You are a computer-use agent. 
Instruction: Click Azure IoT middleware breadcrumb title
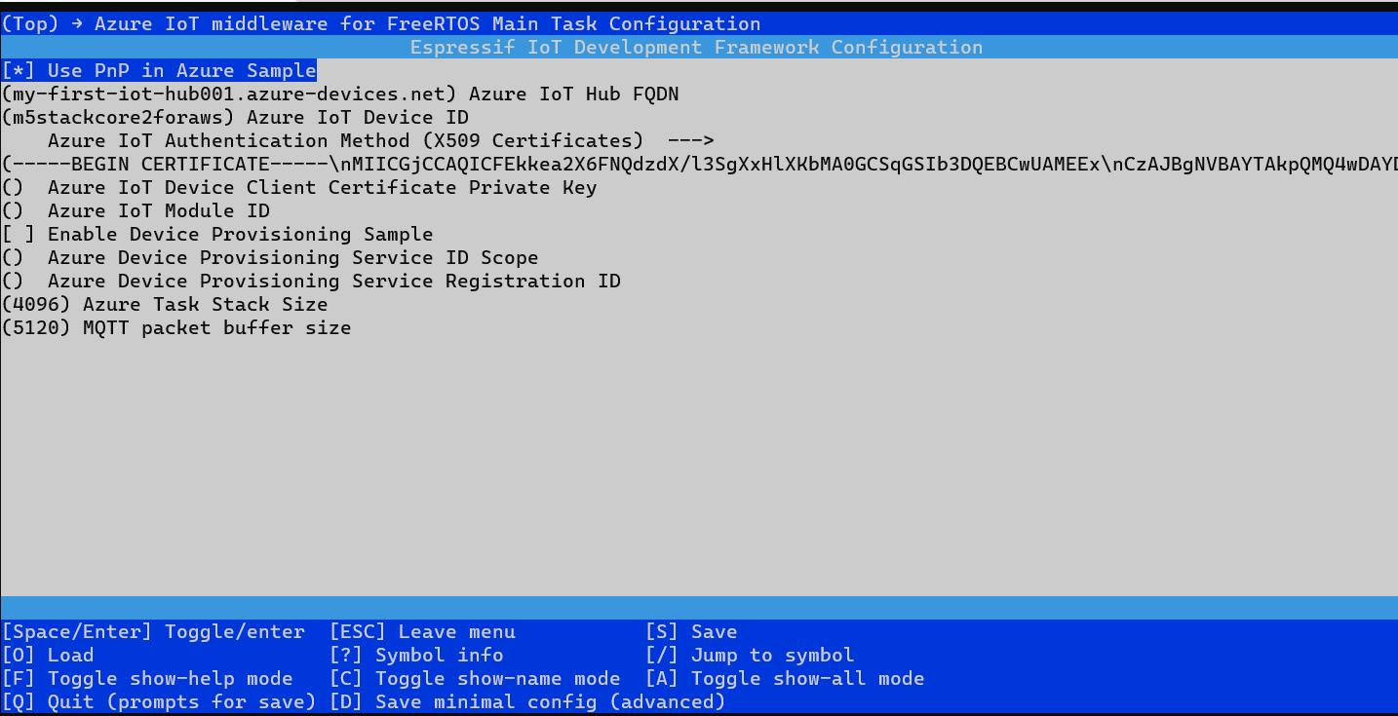tap(428, 23)
